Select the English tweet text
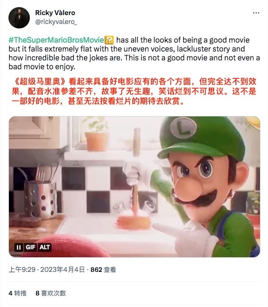 coord(134,53)
